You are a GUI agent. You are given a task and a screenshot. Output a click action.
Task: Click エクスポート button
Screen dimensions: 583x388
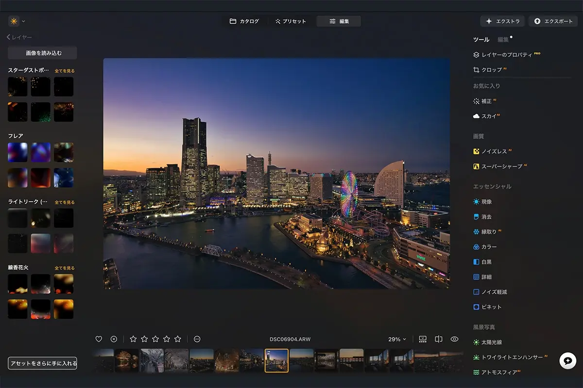click(x=553, y=21)
